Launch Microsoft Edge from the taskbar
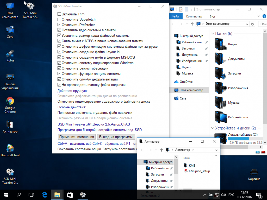This screenshot has width=267, height=200. (45, 195)
